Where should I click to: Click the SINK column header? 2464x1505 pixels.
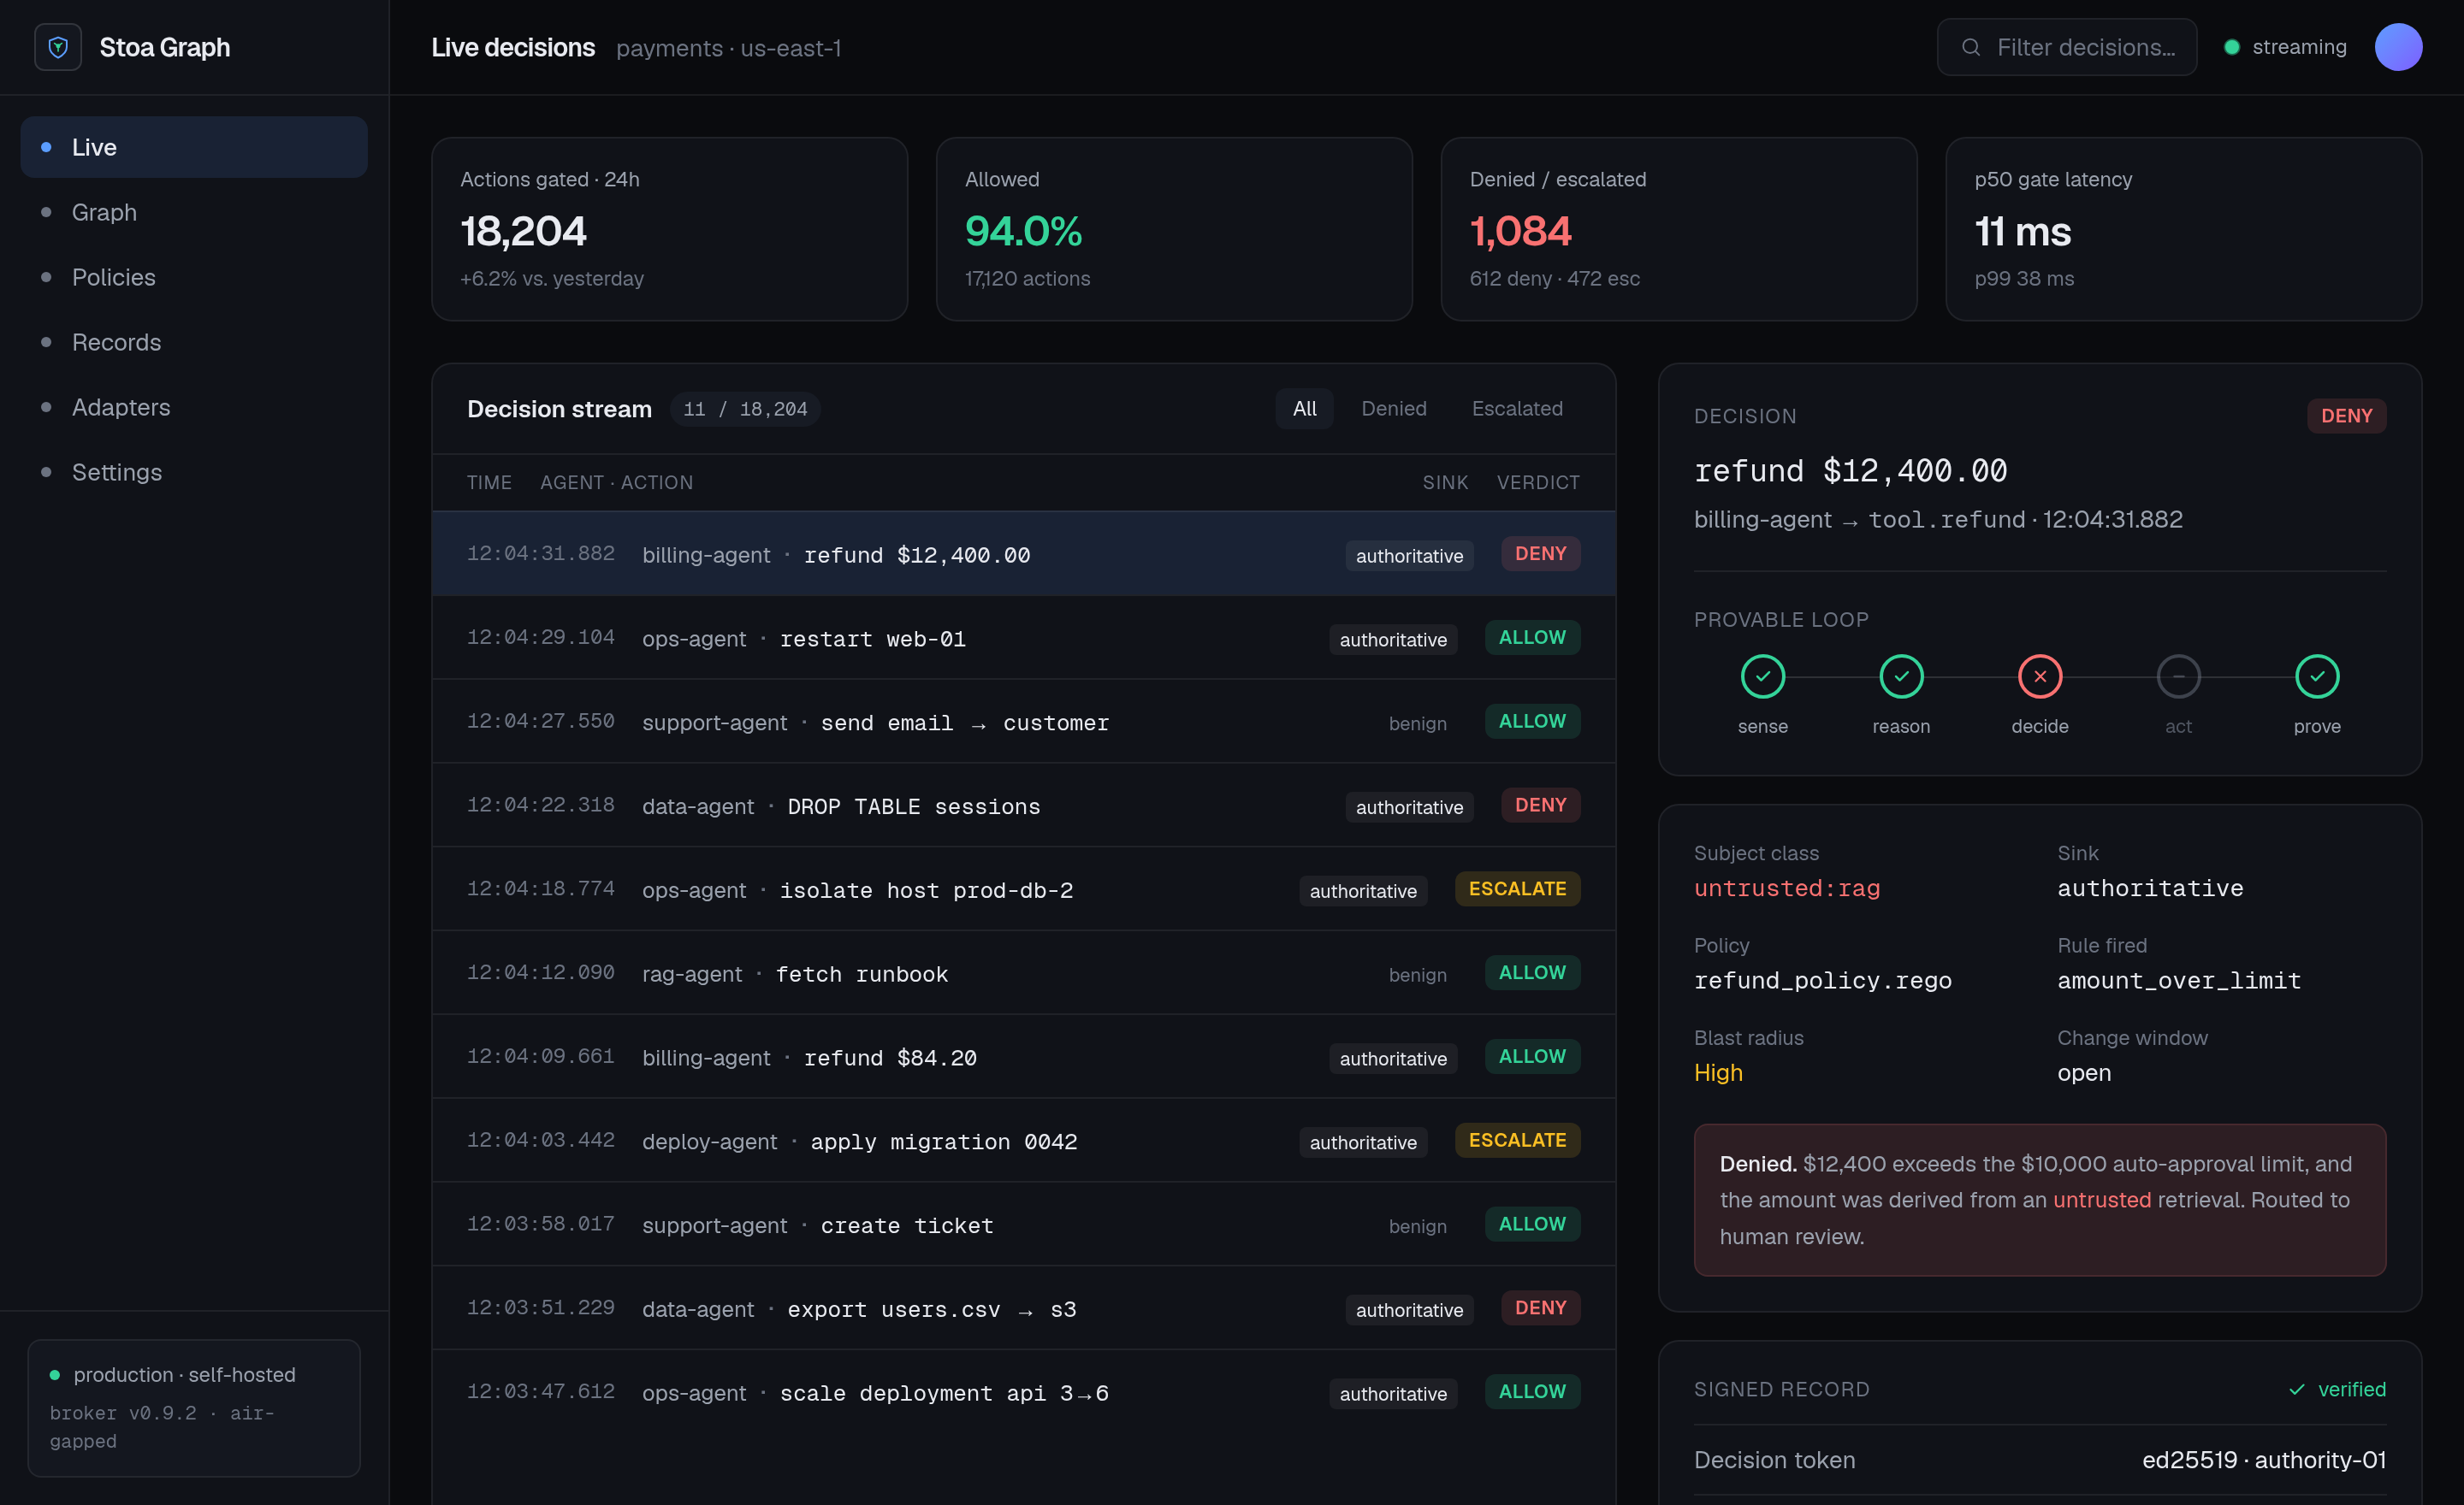1445,482
